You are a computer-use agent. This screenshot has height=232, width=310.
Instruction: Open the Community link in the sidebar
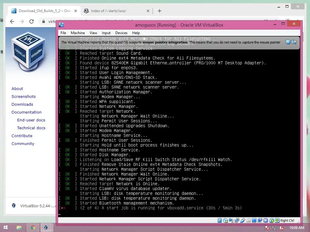[x=23, y=144]
